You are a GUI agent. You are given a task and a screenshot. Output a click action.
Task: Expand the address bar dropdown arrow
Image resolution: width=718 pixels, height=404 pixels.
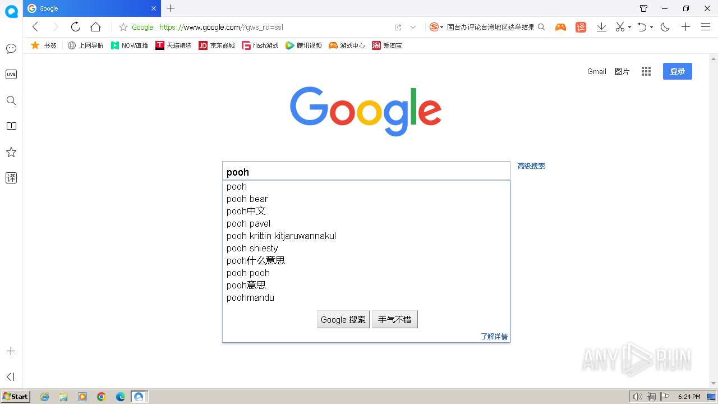coord(413,27)
